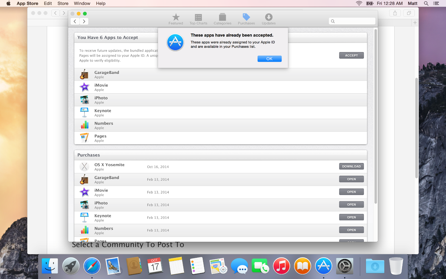
Task: Open Messages from the Dock
Action: 239,266
